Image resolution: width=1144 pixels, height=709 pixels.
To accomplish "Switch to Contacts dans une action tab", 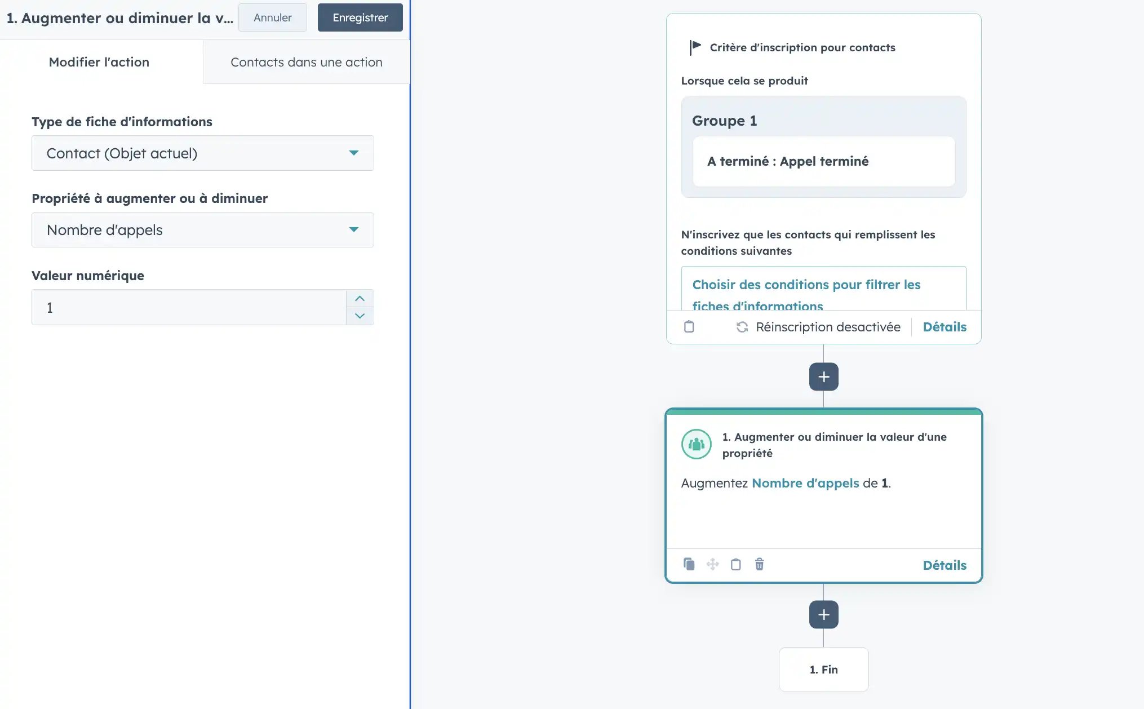I will point(306,62).
